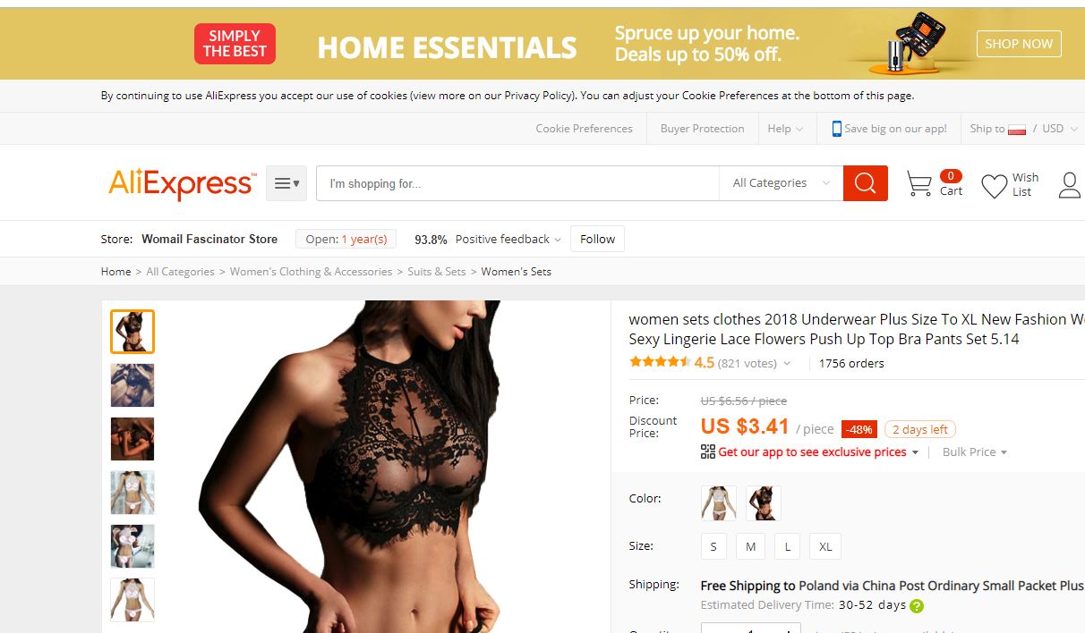Click the Follow store button

pyautogui.click(x=597, y=239)
